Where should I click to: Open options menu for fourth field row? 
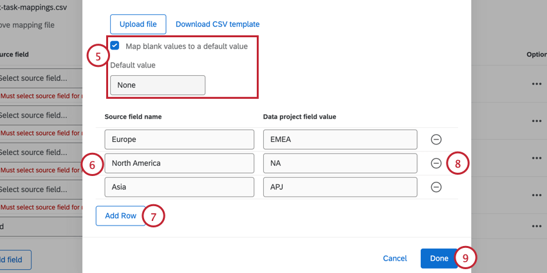click(536, 194)
